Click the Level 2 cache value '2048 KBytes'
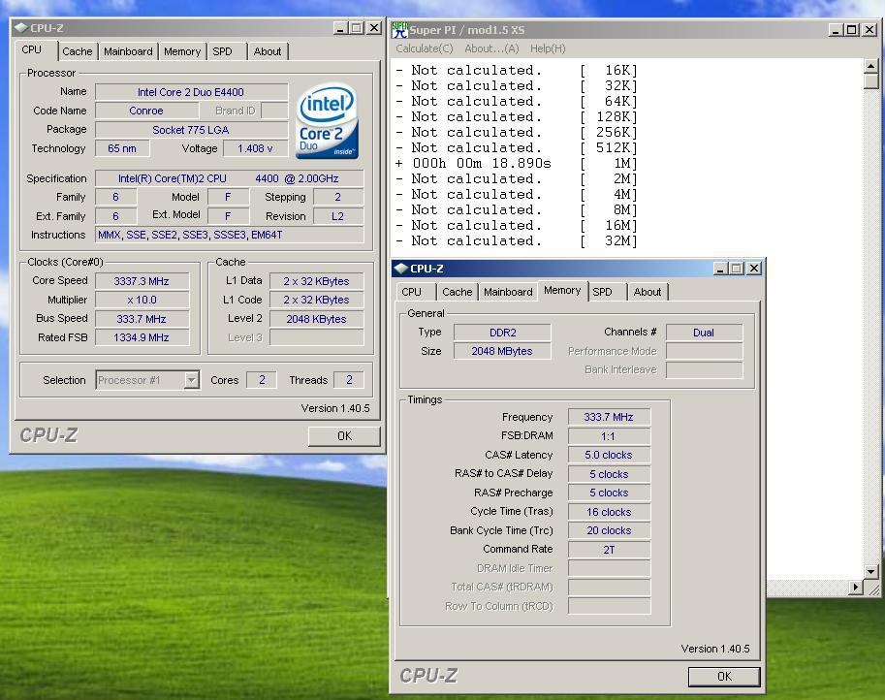The image size is (885, 700). [316, 319]
